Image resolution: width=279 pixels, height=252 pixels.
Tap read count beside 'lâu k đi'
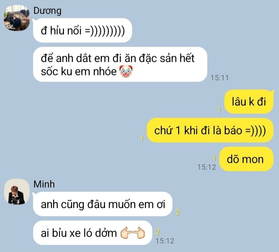[x=219, y=109]
